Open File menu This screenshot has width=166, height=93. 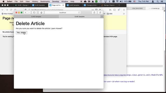pos(16,1)
